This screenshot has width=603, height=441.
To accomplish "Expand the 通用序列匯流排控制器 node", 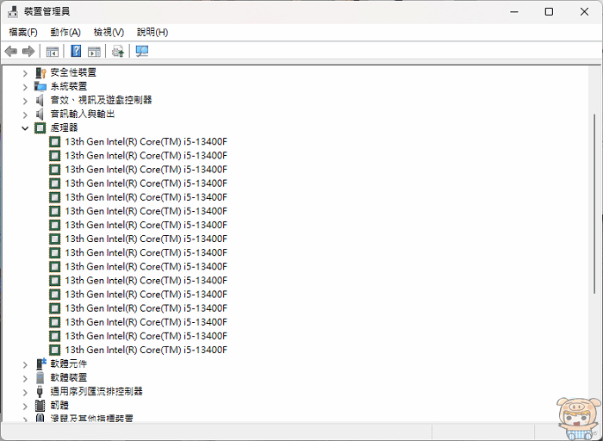I will tap(25, 392).
